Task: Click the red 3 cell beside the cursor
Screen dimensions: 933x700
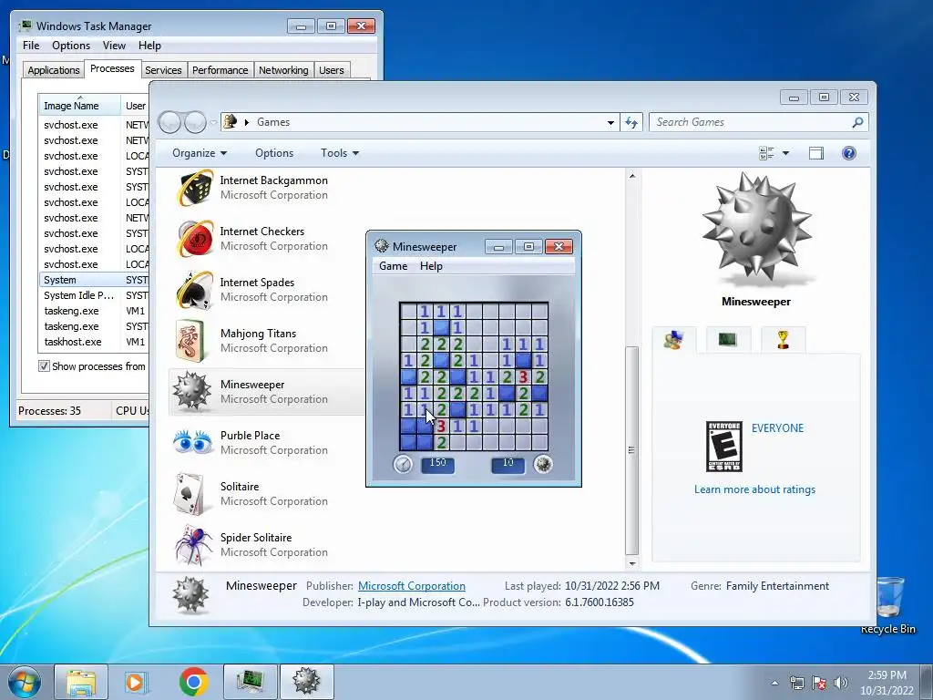Action: [x=441, y=426]
